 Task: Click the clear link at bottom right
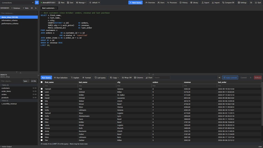[260, 147]
